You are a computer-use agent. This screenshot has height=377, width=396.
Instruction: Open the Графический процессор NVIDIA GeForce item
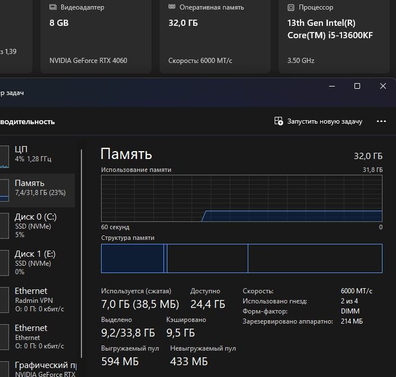(38, 369)
